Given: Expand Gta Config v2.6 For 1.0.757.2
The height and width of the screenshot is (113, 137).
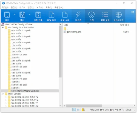Looking at the screenshot, I should 6,97.
